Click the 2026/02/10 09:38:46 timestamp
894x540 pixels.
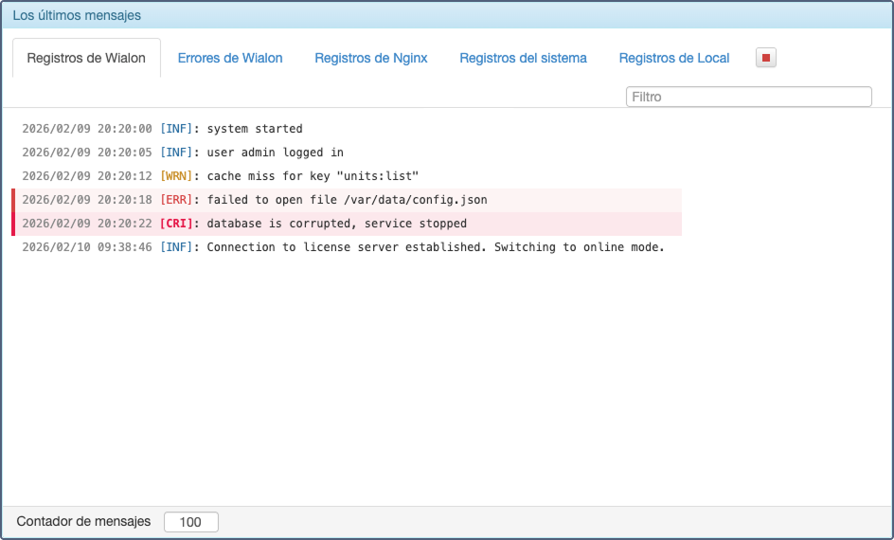(x=86, y=247)
